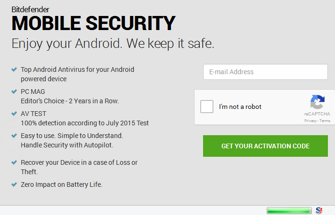This screenshot has width=335, height=215.
Task: Click the checkmark beside Top Android Antivirus
Action: pyautogui.click(x=15, y=69)
